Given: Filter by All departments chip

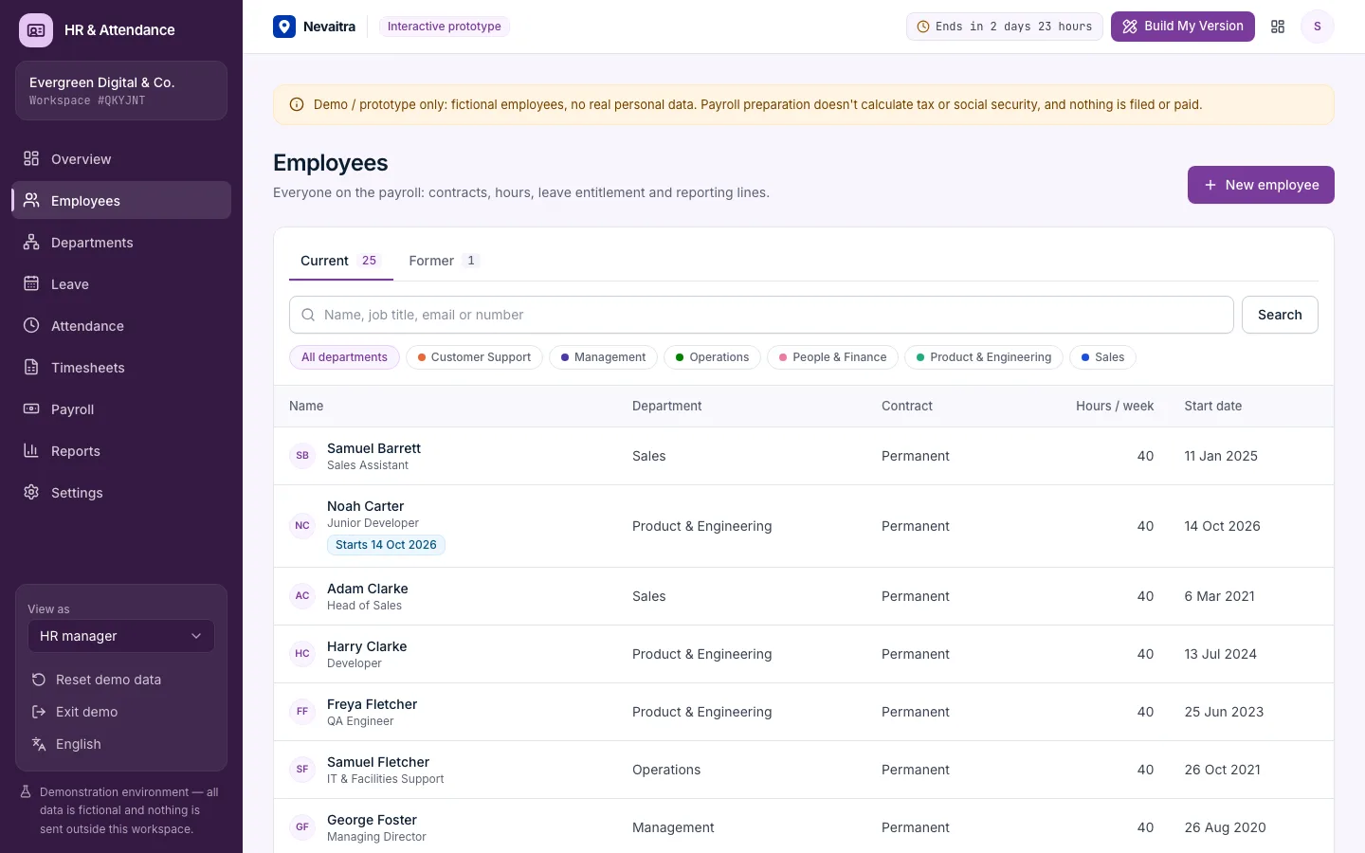Looking at the screenshot, I should coord(344,357).
